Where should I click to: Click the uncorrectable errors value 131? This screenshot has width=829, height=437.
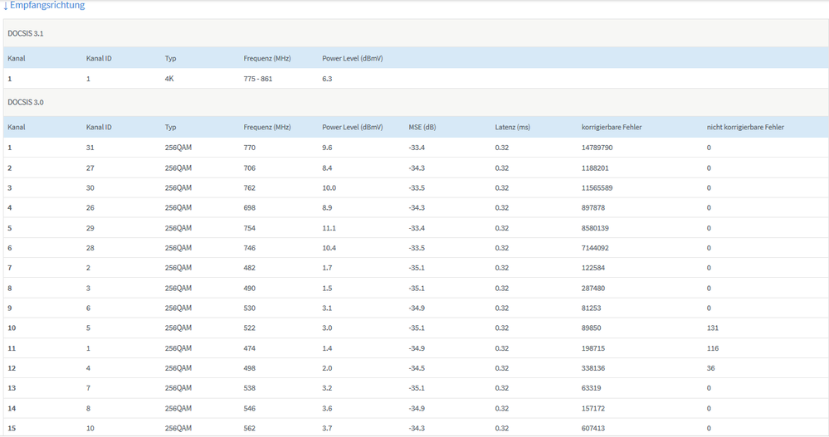pyautogui.click(x=713, y=328)
